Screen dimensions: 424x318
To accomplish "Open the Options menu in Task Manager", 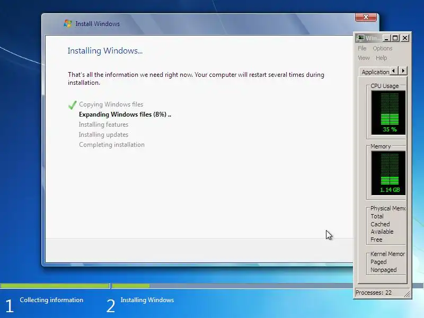I will click(382, 48).
